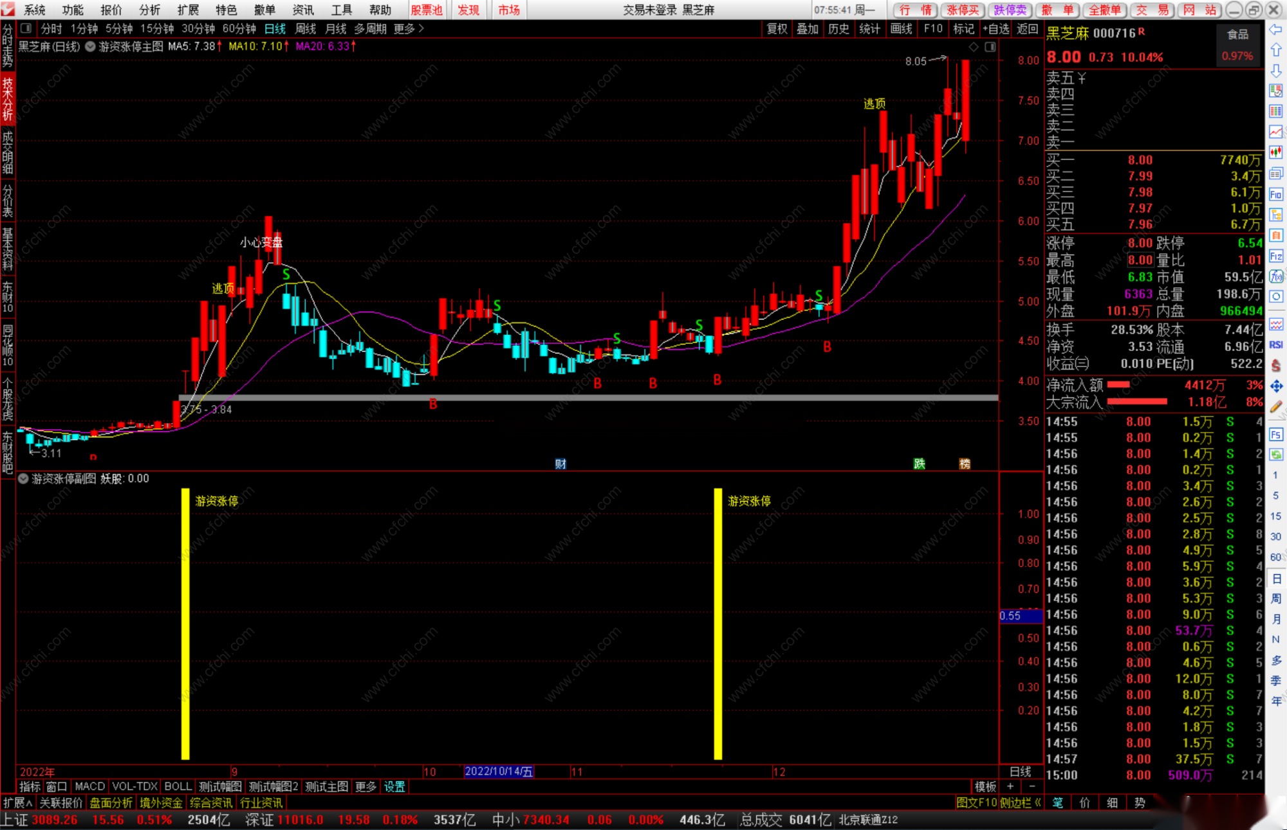Click the f(x) formula icon
Viewport: 1287px width, 830px height.
coord(1276,276)
